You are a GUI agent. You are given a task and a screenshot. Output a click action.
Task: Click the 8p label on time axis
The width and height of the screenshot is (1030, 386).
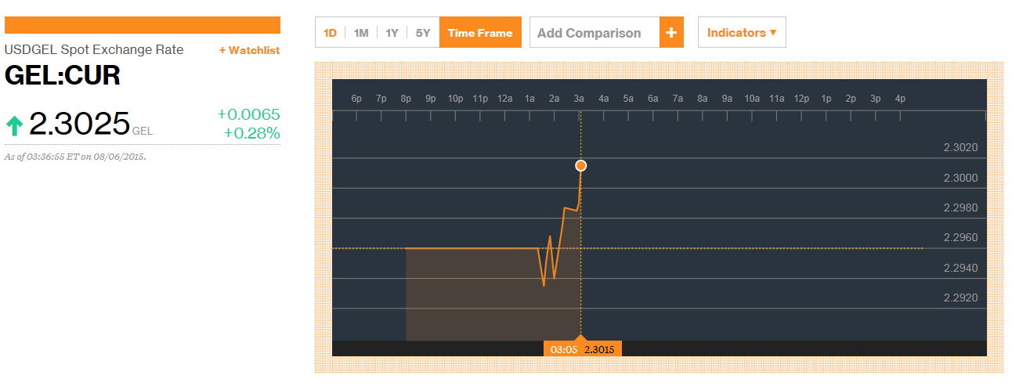(x=406, y=99)
